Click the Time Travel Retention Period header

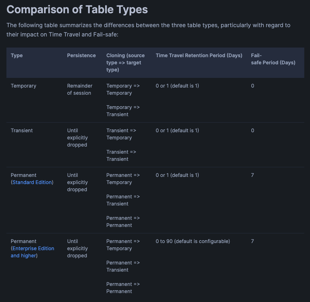(x=199, y=55)
